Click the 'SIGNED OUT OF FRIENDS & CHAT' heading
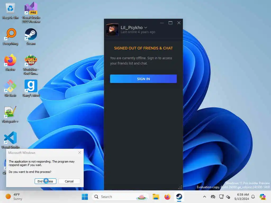This screenshot has height=203, width=271. click(143, 48)
